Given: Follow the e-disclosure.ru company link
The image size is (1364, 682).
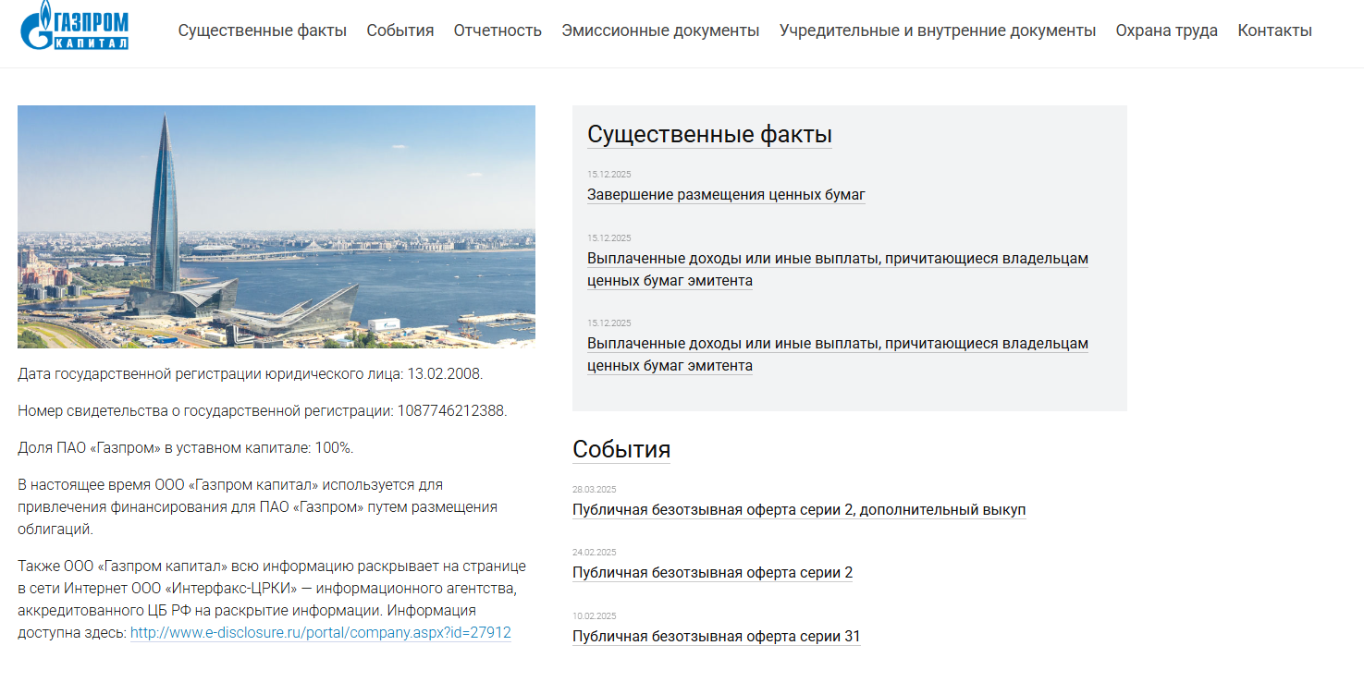Looking at the screenshot, I should tap(320, 633).
